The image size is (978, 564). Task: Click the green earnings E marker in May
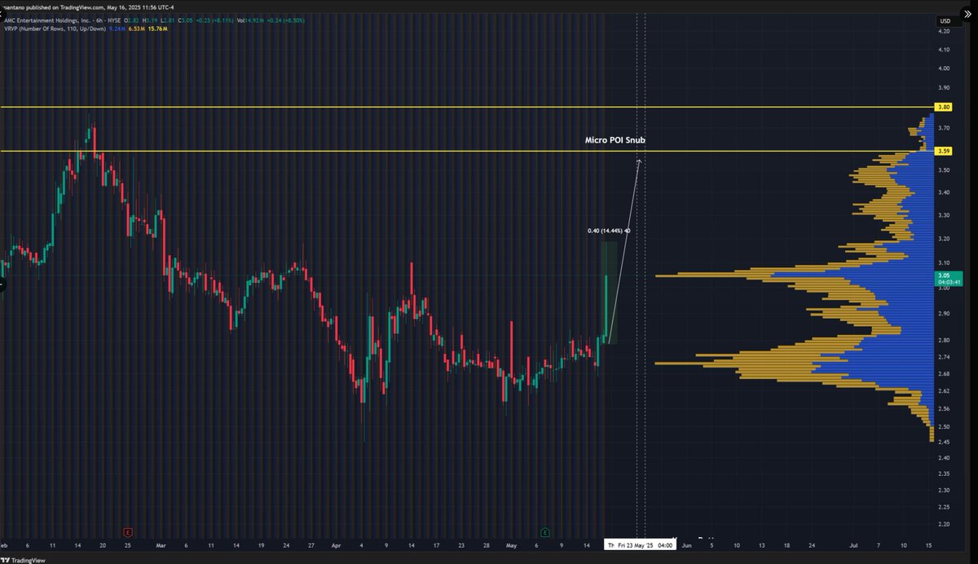544,532
